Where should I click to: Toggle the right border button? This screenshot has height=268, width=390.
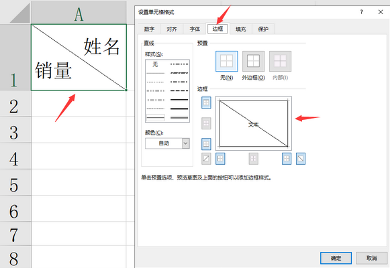click(x=287, y=159)
